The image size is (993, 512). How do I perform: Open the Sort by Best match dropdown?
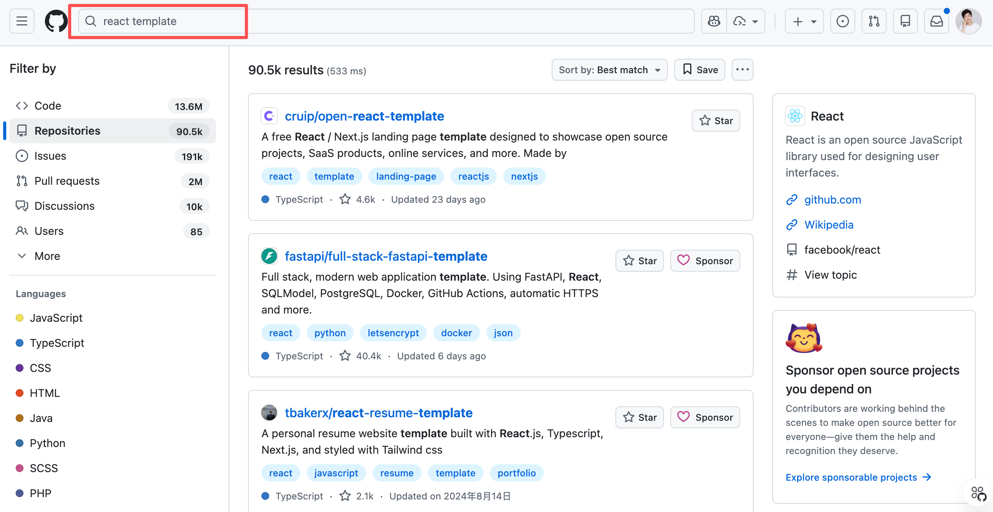pyautogui.click(x=609, y=70)
